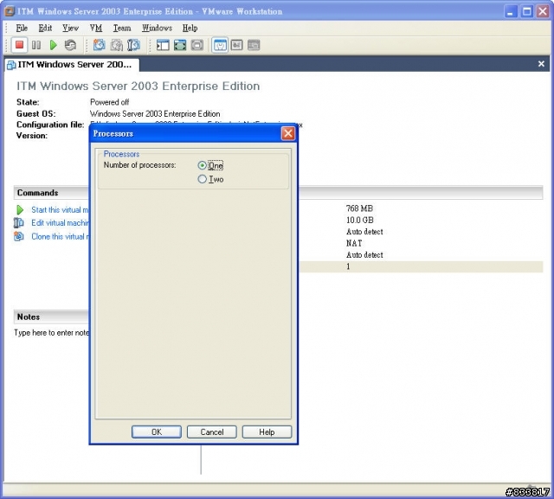Click the processors value 1 row
This screenshot has height=499, width=554.
click(x=421, y=266)
